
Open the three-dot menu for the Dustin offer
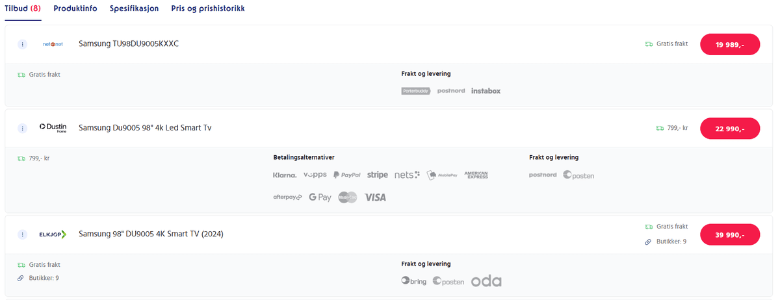pos(22,129)
